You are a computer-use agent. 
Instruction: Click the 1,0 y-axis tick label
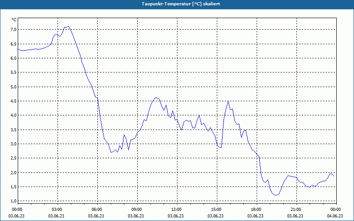tap(14, 201)
